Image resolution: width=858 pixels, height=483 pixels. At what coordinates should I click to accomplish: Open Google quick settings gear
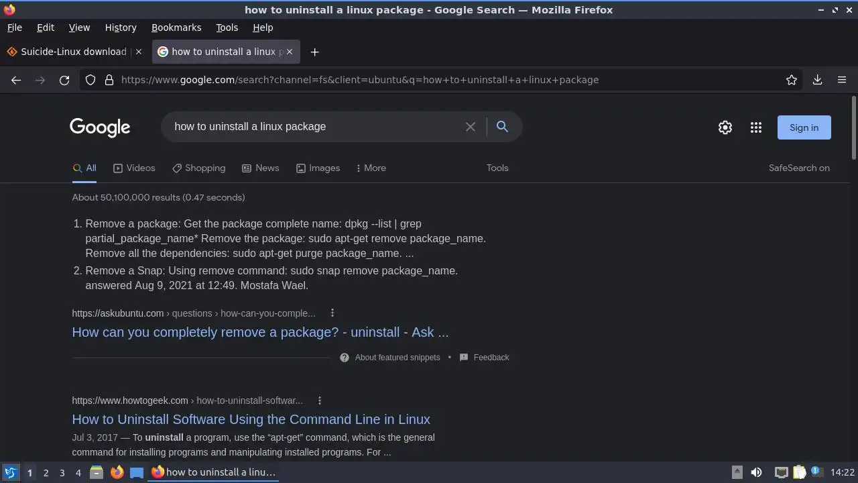[725, 127]
